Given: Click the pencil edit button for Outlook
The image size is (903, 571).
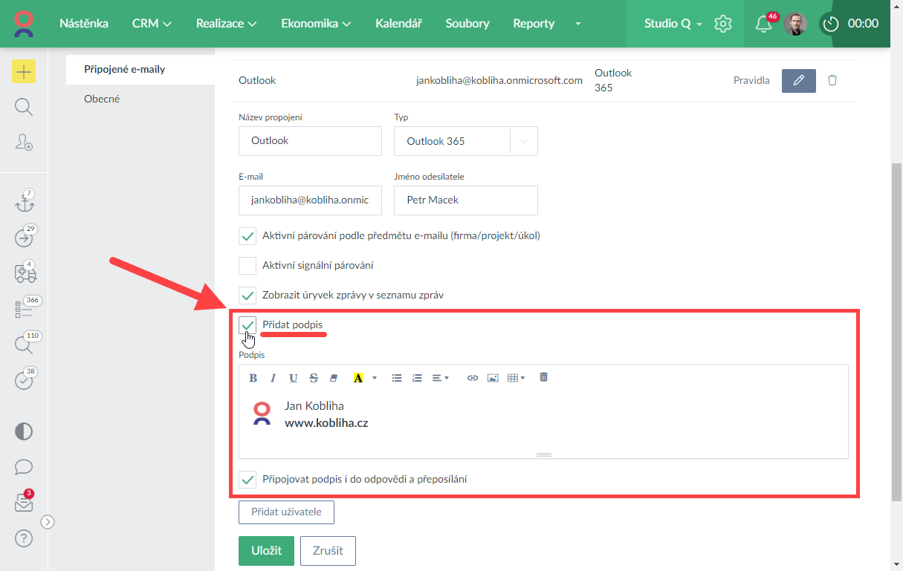Looking at the screenshot, I should 799,80.
